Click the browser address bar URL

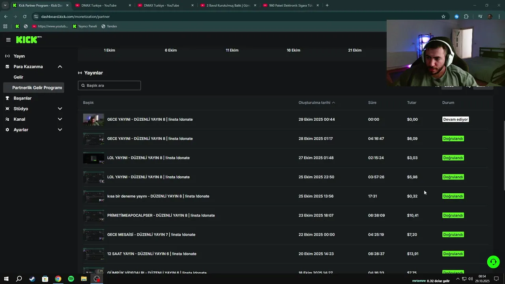(75, 17)
